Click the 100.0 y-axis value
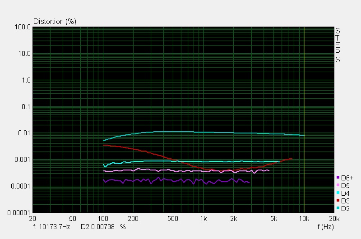 tap(23, 27)
